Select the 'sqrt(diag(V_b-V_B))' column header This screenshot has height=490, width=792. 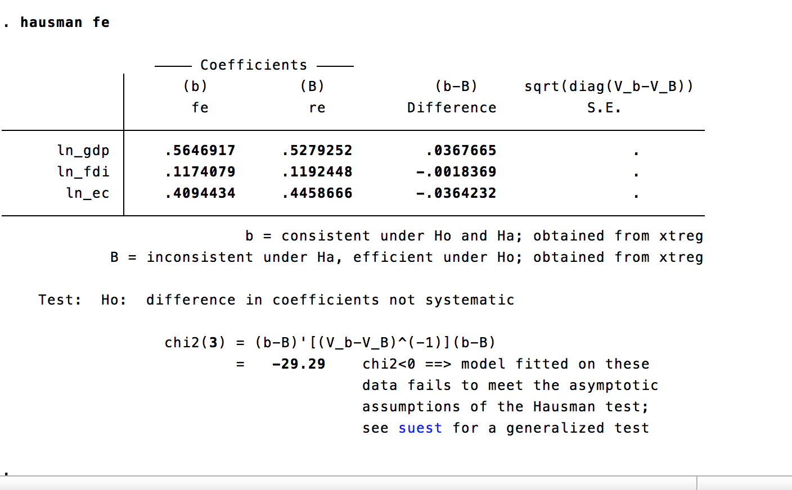[x=609, y=87]
